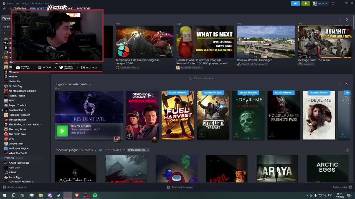Select The Binding of Isaac: Rebirth

pos(25,124)
